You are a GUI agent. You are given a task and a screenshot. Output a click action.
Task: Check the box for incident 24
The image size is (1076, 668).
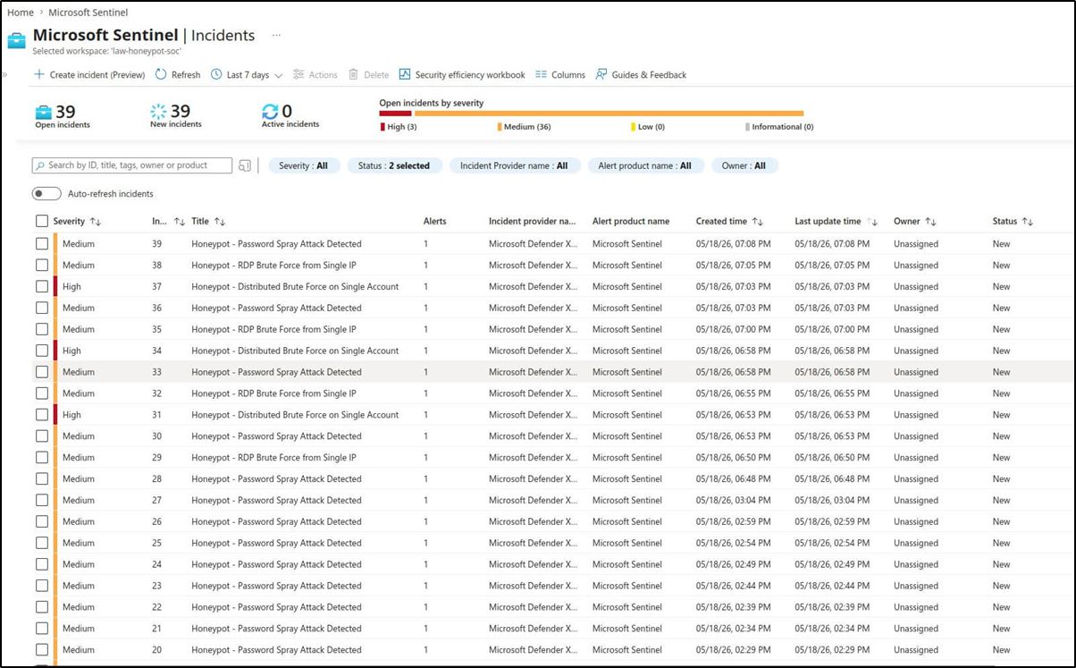click(x=42, y=564)
